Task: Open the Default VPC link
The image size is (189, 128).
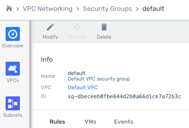Action: tap(83, 87)
